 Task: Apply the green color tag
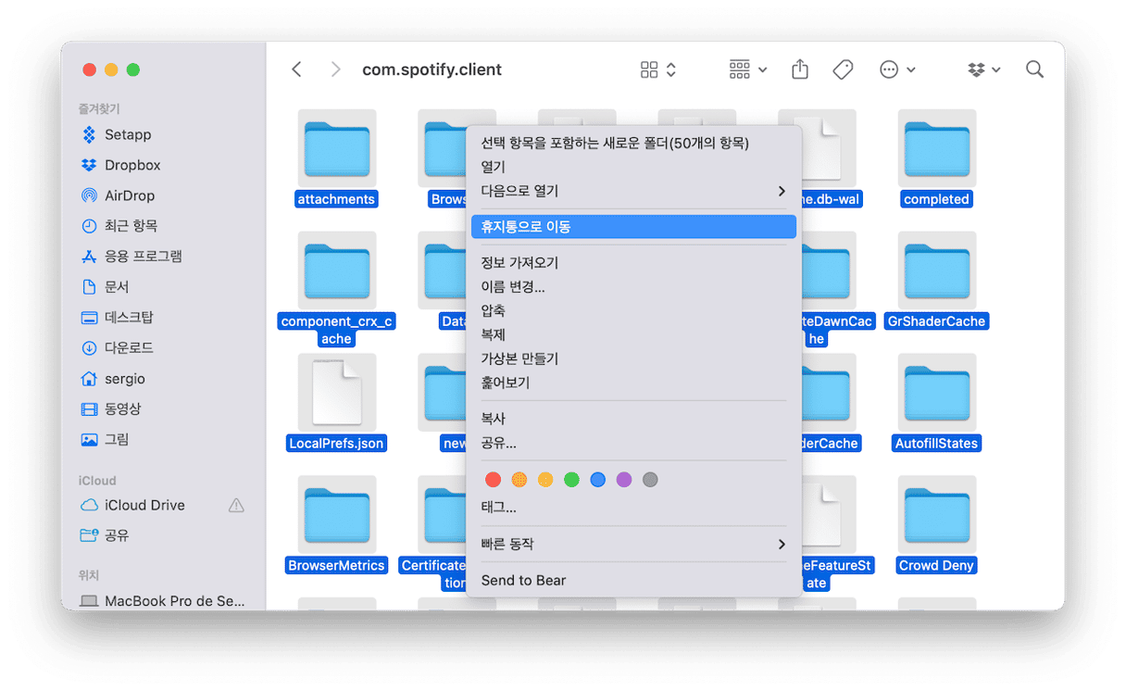571,480
